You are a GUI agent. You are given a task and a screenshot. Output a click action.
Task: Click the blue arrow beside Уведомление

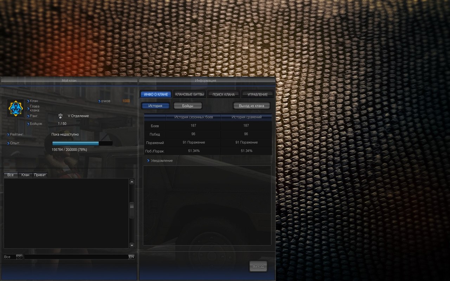(x=148, y=161)
